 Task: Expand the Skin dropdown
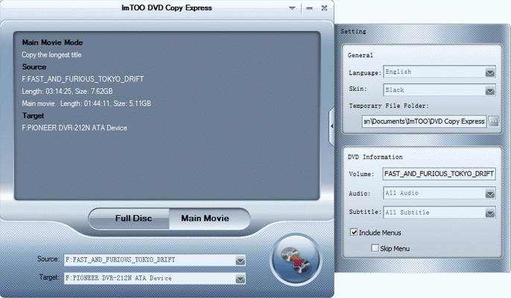[x=490, y=91]
